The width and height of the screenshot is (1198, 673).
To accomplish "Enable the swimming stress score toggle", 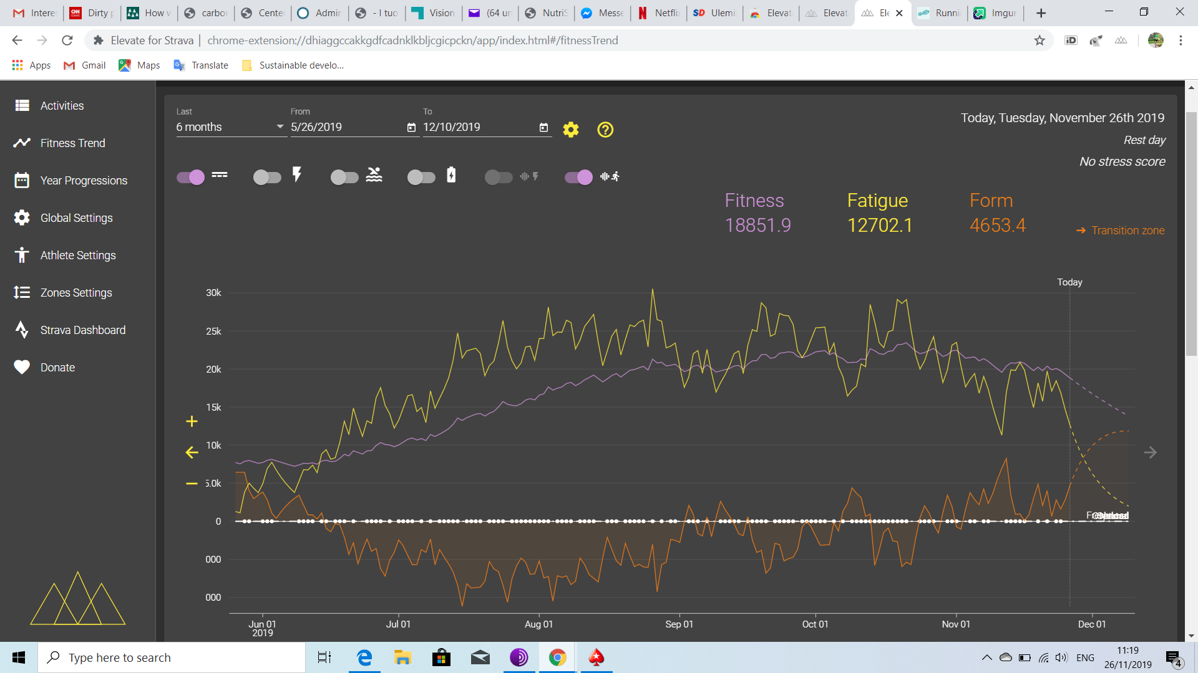I will coord(344,177).
